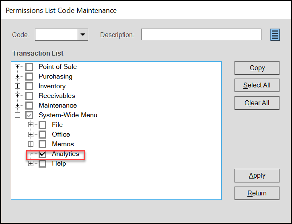This screenshot has width=292, height=224.
Task: Expand the Purchasing tree node
Action: (x=18, y=76)
